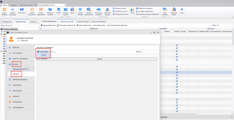Image resolution: width=234 pixels, height=120 pixels.
Task: Open Ustawienia zasobów
Action: click(x=107, y=12)
